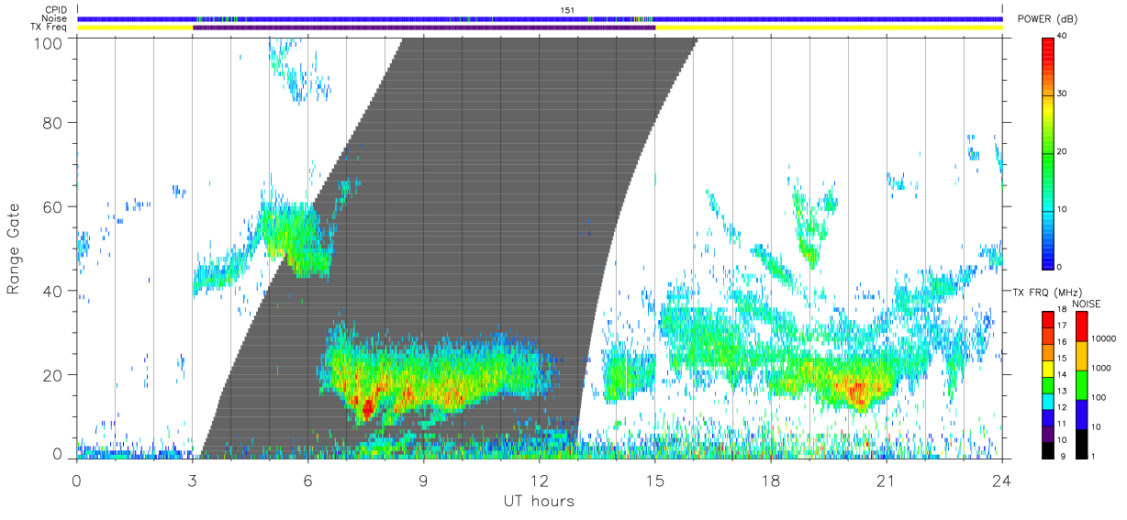Click the POWER (dB) colorbar title

coord(1045,20)
